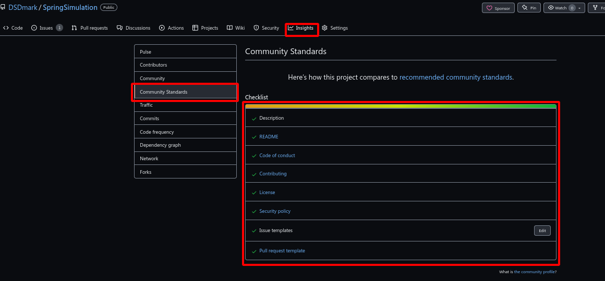This screenshot has width=605, height=281.
Task: Open Commits in the sidebar
Action: click(185, 119)
